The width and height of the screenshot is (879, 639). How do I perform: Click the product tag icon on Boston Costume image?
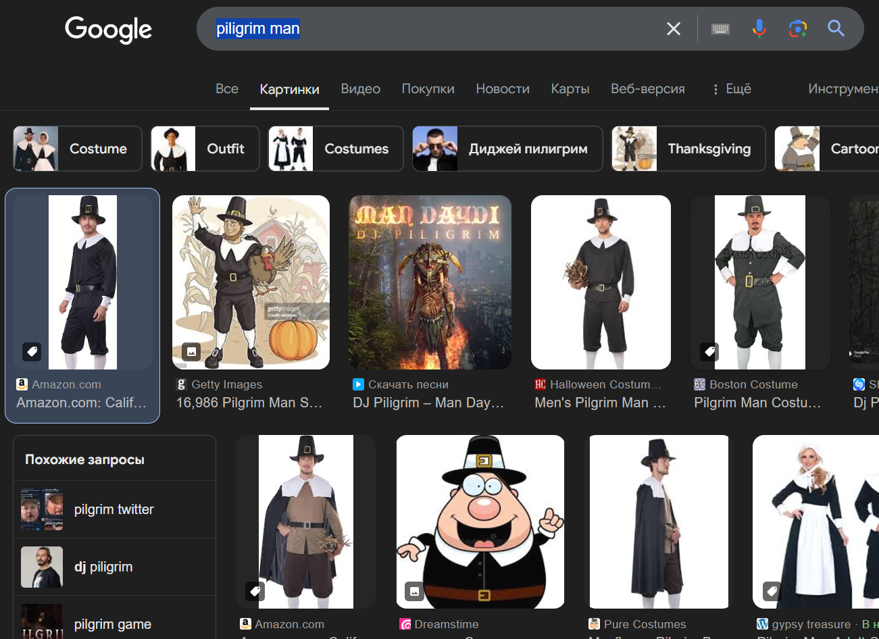click(x=709, y=351)
